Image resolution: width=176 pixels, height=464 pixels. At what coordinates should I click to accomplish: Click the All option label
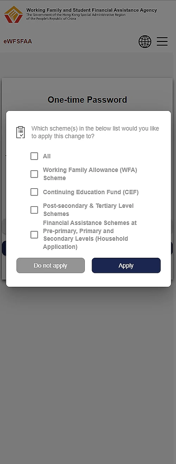(47, 156)
